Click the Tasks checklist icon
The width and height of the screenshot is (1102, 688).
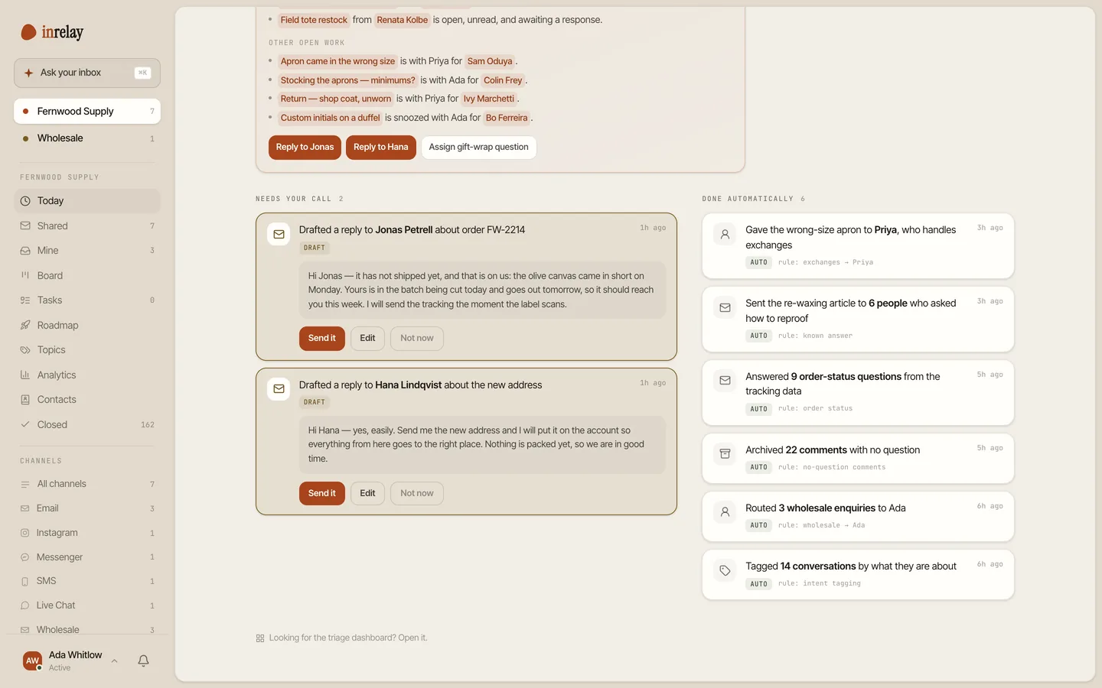coord(25,300)
